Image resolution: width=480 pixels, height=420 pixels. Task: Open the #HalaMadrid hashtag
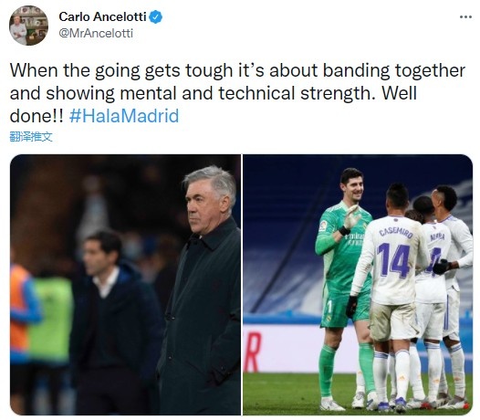coord(124,116)
